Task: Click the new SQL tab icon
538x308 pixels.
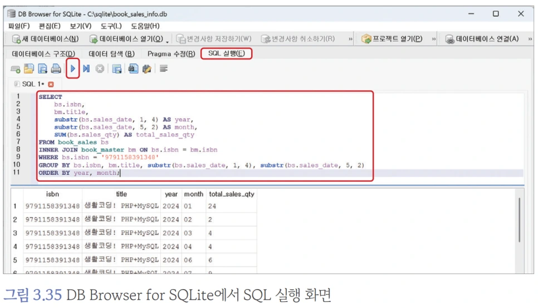Action: pyautogui.click(x=16, y=69)
